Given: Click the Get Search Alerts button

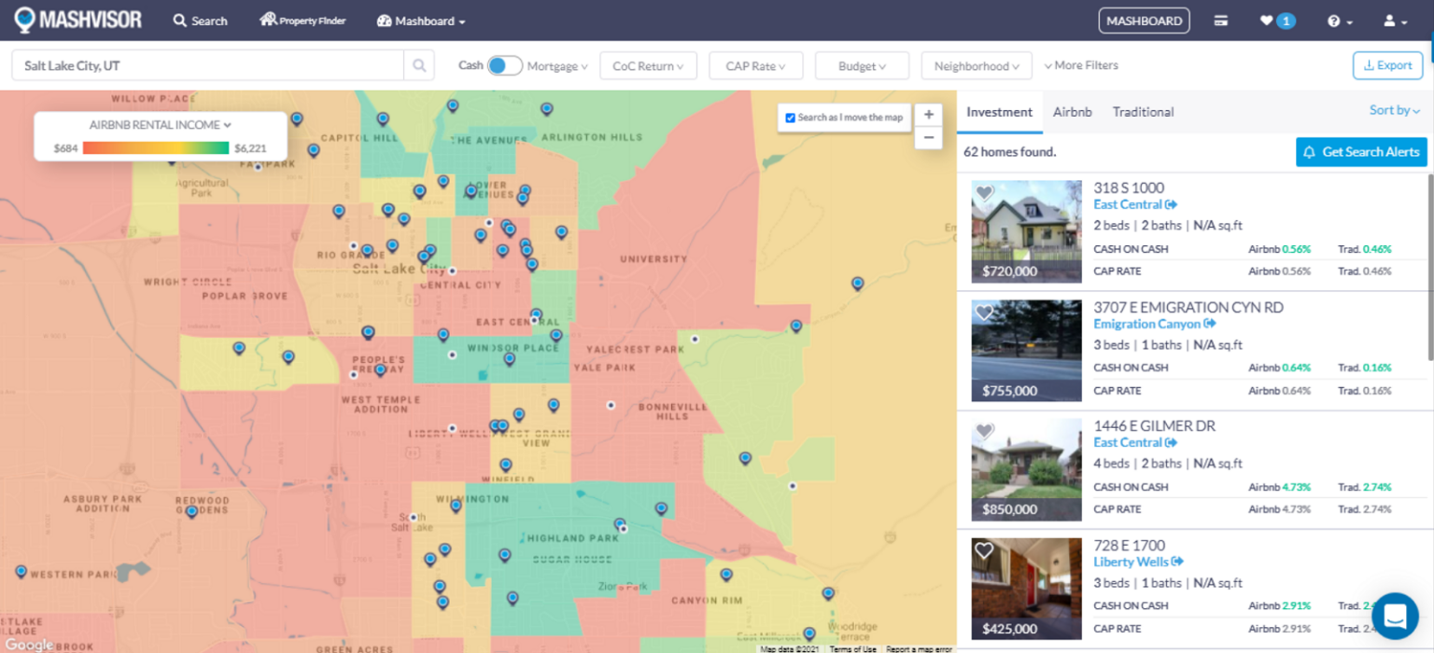Looking at the screenshot, I should [1361, 152].
